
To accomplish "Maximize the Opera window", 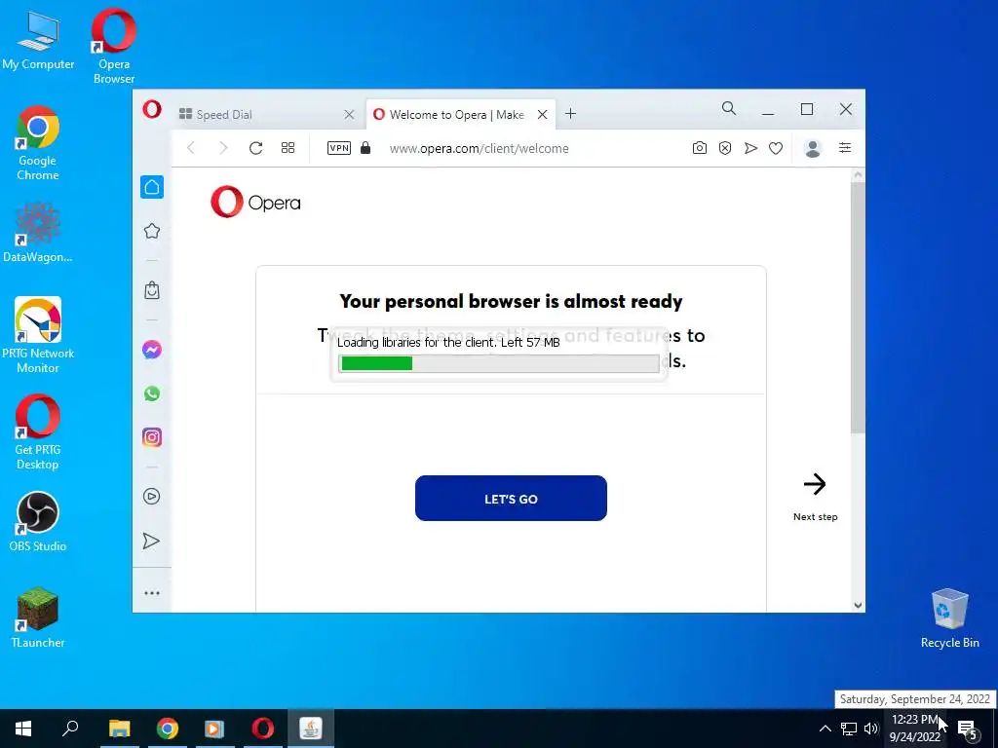I will tap(807, 109).
